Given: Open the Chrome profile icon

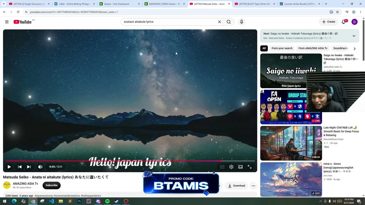Looking at the screenshot, I should click(x=354, y=12).
